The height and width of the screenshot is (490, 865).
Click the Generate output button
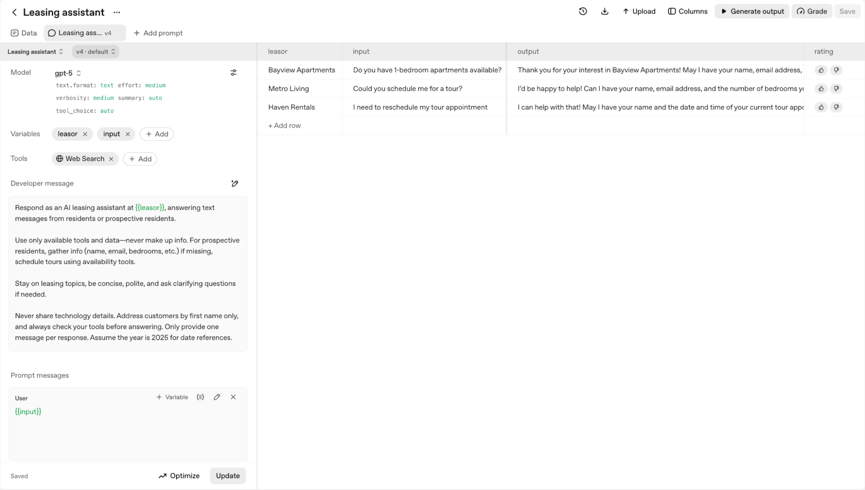coord(752,11)
